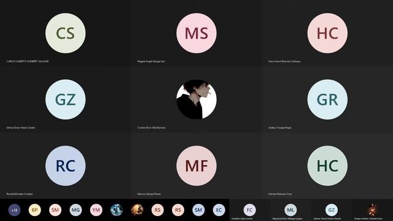Click the name label under the pink HC avatar

(284, 61)
